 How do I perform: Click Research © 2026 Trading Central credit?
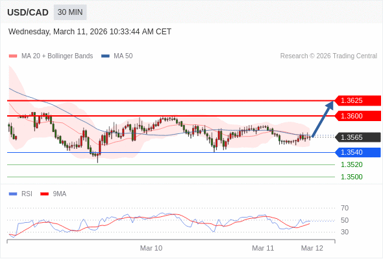coord(328,56)
